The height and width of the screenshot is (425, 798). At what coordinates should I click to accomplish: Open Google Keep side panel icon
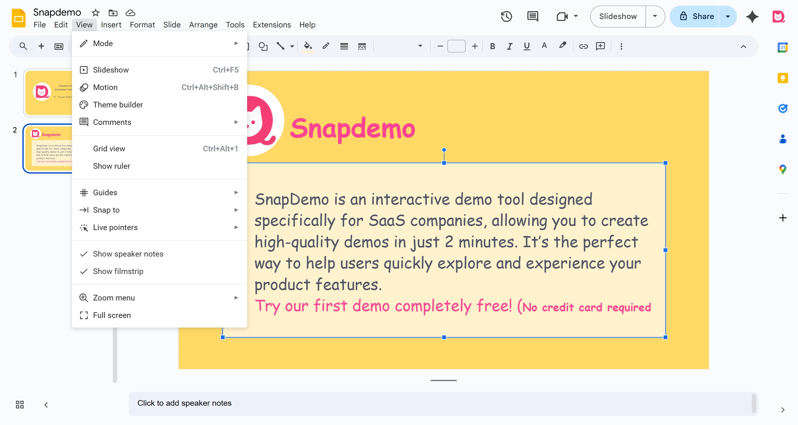pos(782,78)
